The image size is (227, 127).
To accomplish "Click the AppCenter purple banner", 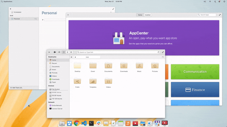I will [x=144, y=38].
